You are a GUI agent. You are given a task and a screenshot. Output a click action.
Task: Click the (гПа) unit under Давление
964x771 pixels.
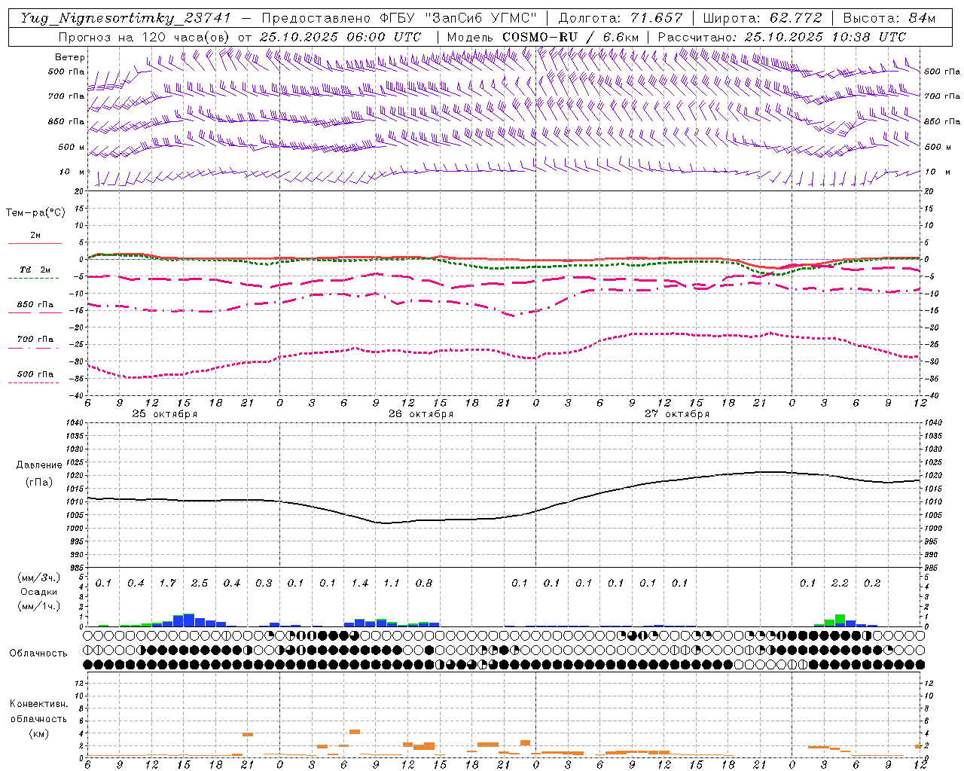(x=38, y=482)
